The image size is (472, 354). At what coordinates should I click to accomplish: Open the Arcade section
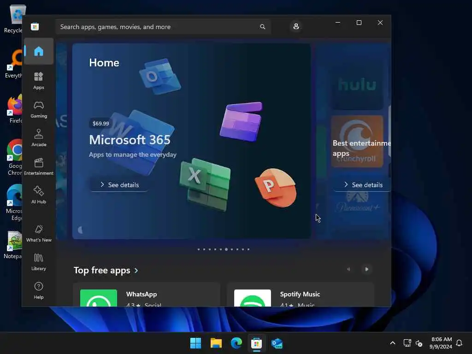(x=39, y=138)
